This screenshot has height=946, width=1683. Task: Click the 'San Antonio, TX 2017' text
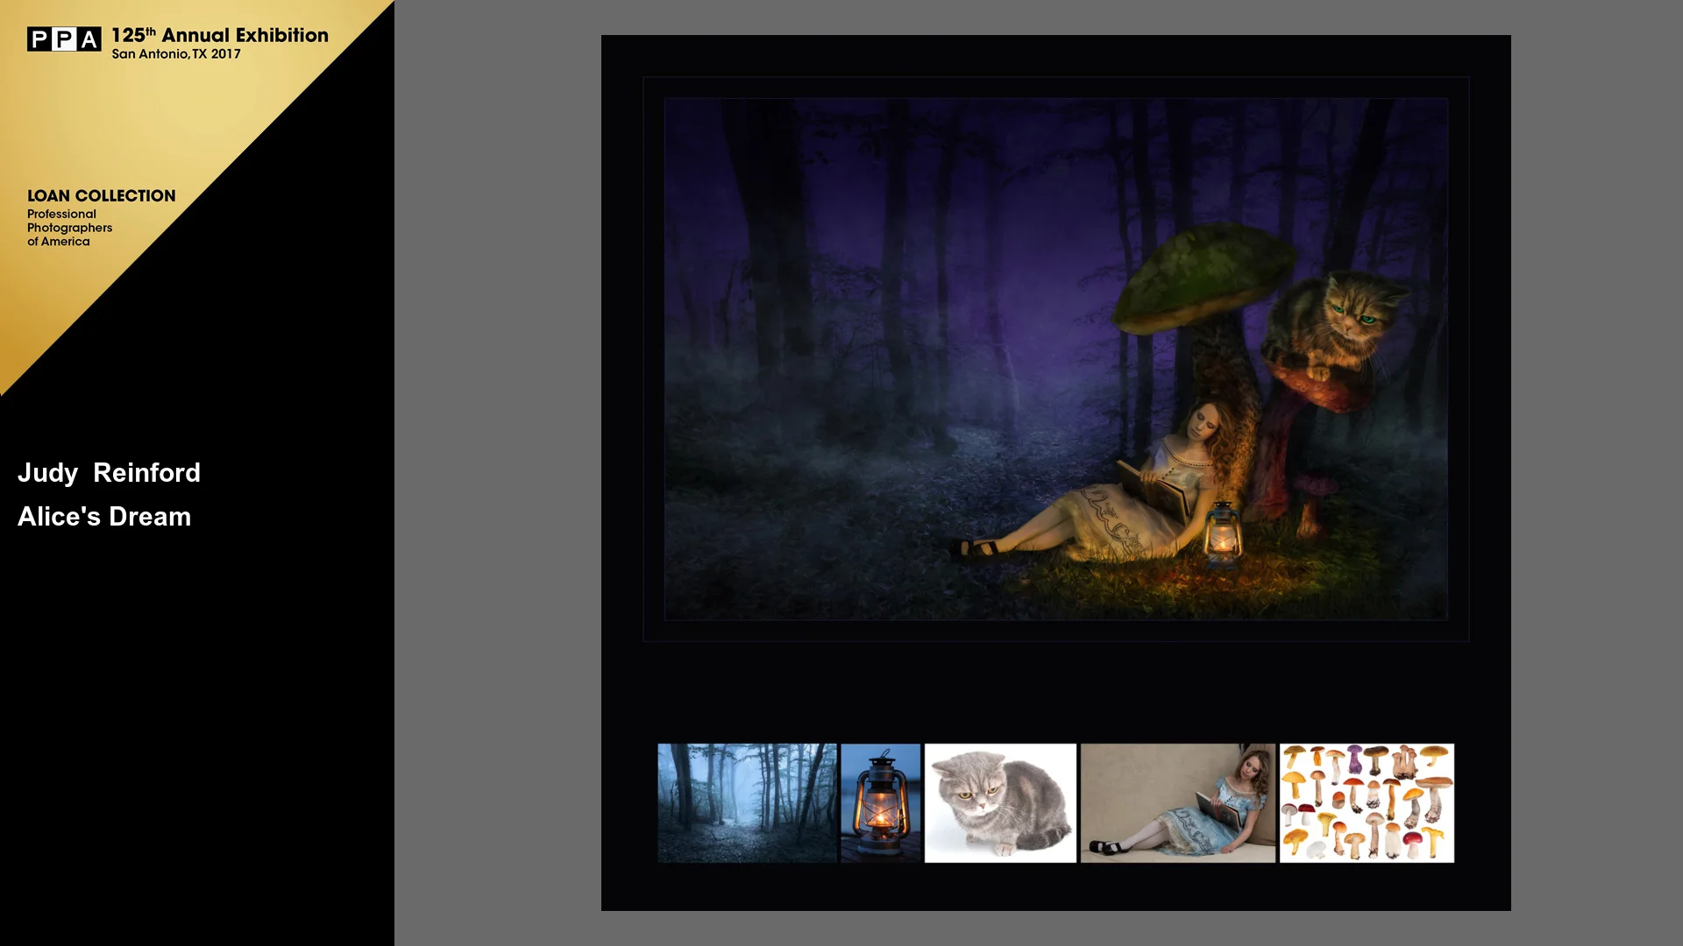click(176, 54)
